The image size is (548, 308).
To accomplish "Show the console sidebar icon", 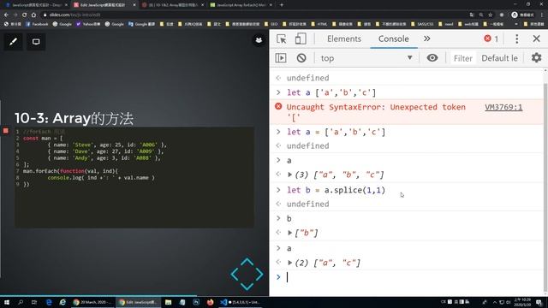I will point(281,58).
